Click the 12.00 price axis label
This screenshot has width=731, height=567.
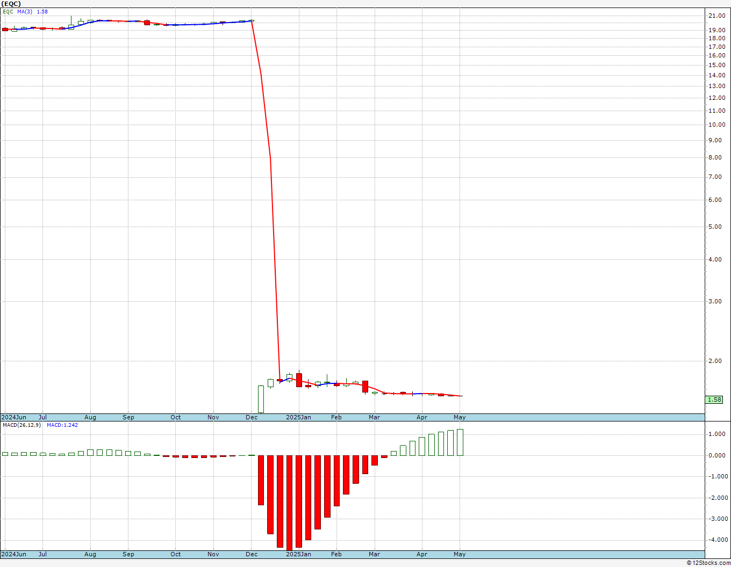pyautogui.click(x=716, y=98)
